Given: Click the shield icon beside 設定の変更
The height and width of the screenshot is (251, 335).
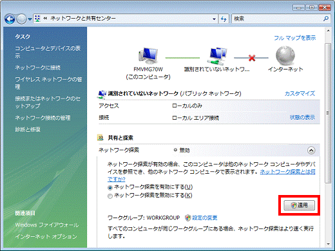Looking at the screenshot, I should point(188,218).
